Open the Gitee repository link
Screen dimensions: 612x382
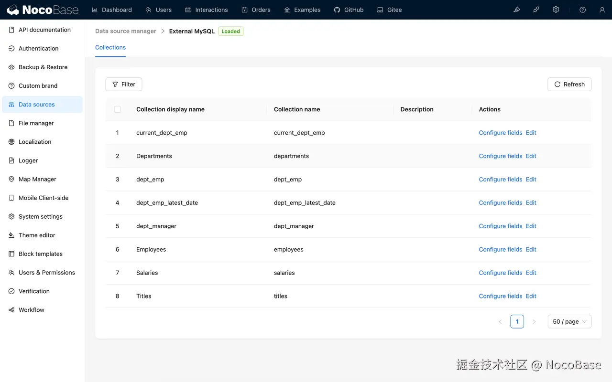(389, 10)
